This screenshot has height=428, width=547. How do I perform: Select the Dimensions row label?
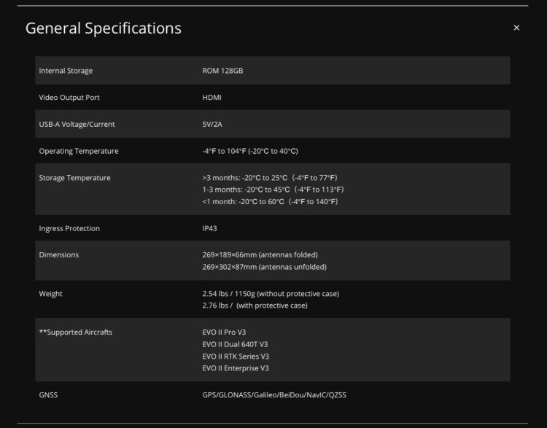click(x=58, y=255)
